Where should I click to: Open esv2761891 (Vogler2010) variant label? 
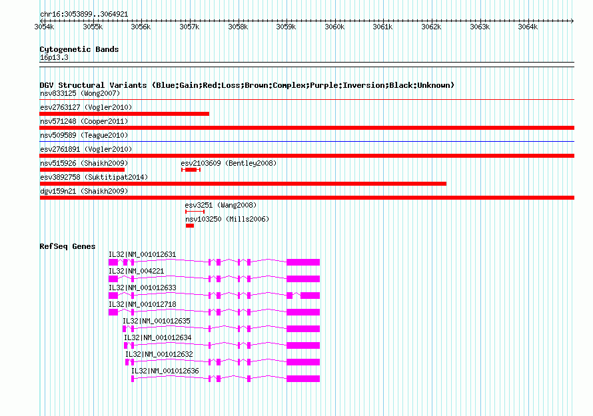coord(86,149)
